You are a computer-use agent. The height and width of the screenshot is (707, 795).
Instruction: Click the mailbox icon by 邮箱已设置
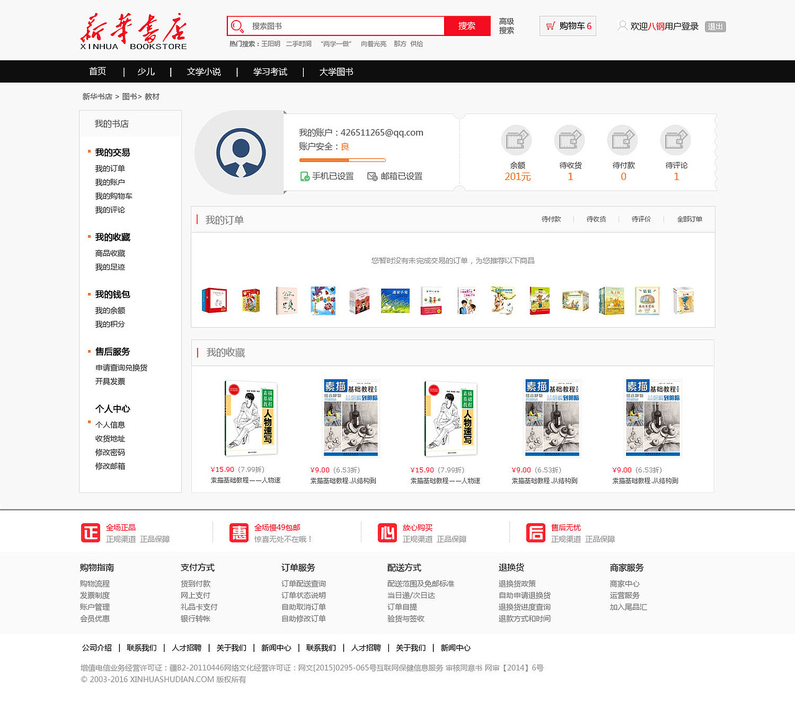point(372,176)
